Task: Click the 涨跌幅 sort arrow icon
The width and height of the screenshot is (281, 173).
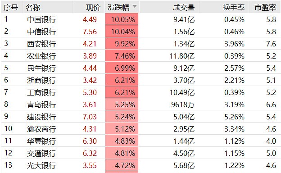Action: [x=135, y=7]
